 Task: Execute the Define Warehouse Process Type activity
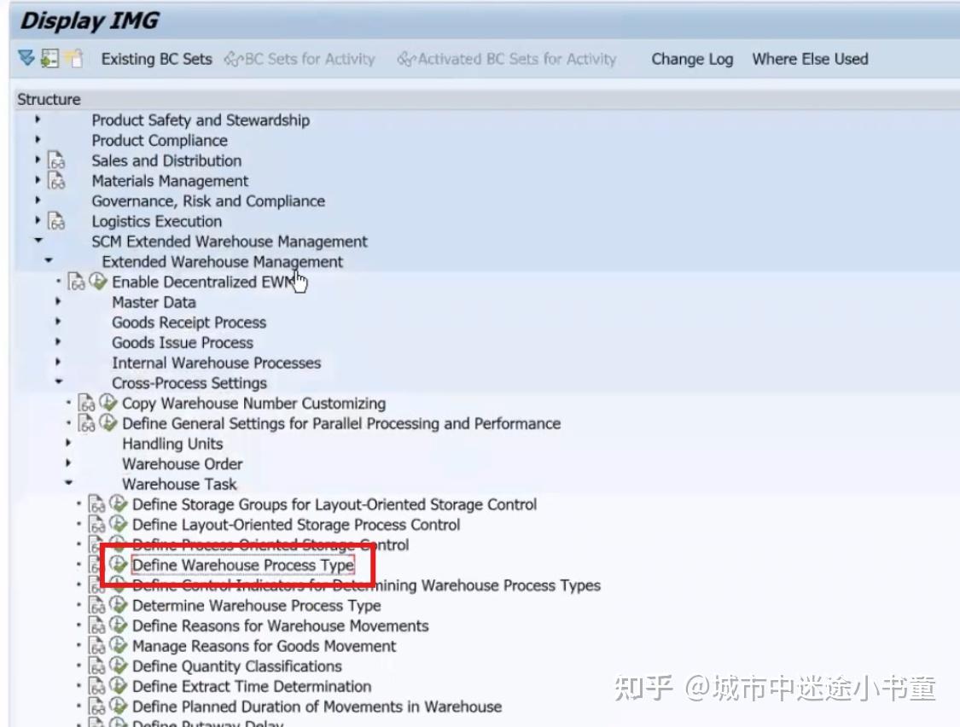(x=118, y=564)
